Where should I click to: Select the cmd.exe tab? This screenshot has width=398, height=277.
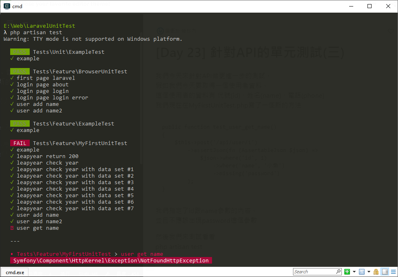click(x=15, y=272)
